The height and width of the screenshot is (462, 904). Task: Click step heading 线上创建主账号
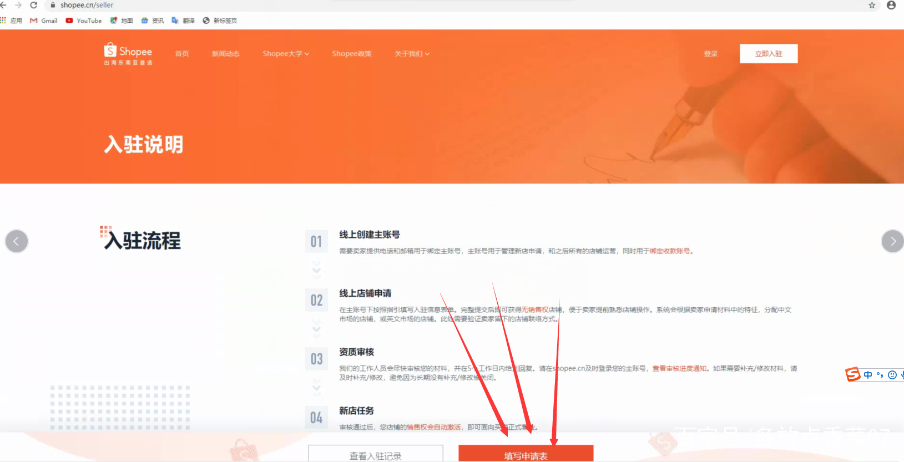pos(370,235)
